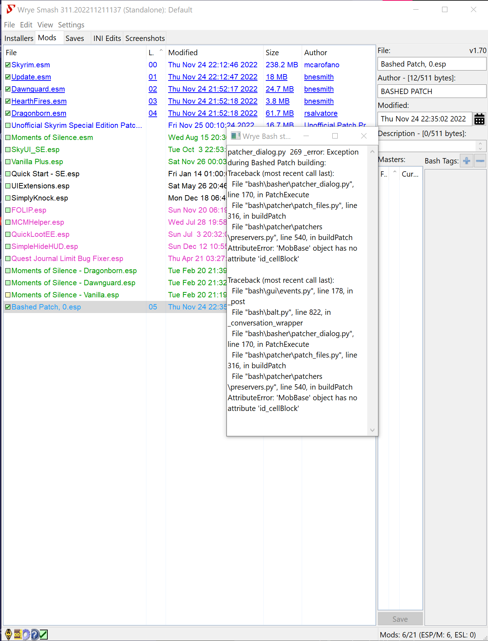This screenshot has height=641, width=488.
Task: Uncheck the Update.esm checkbox
Action: pyautogui.click(x=8, y=77)
